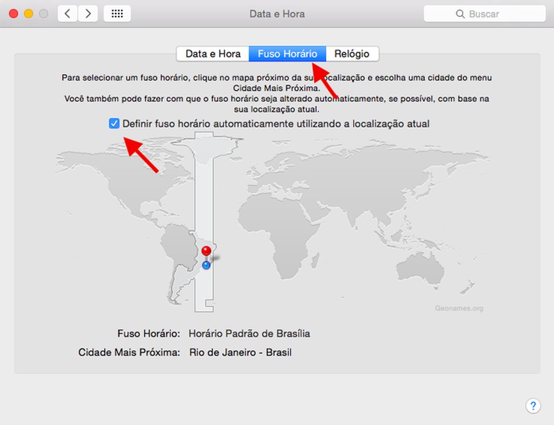Click the 'Fuso Horário:' label below map
The image size is (554, 425).
(x=149, y=333)
